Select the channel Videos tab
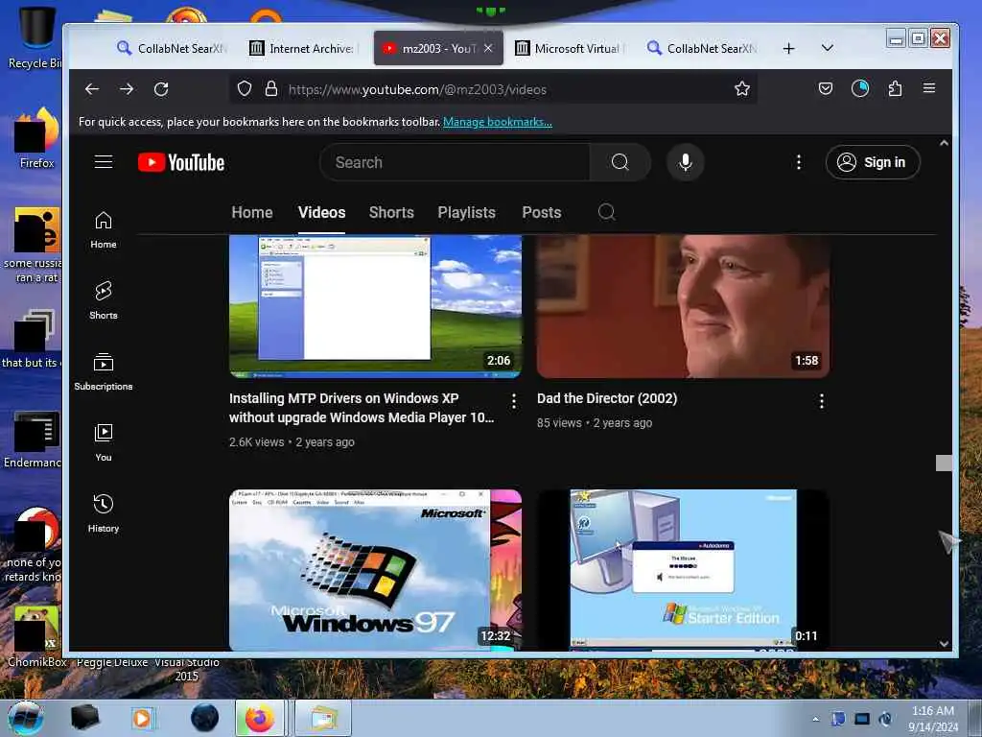The width and height of the screenshot is (982, 737). tap(321, 212)
